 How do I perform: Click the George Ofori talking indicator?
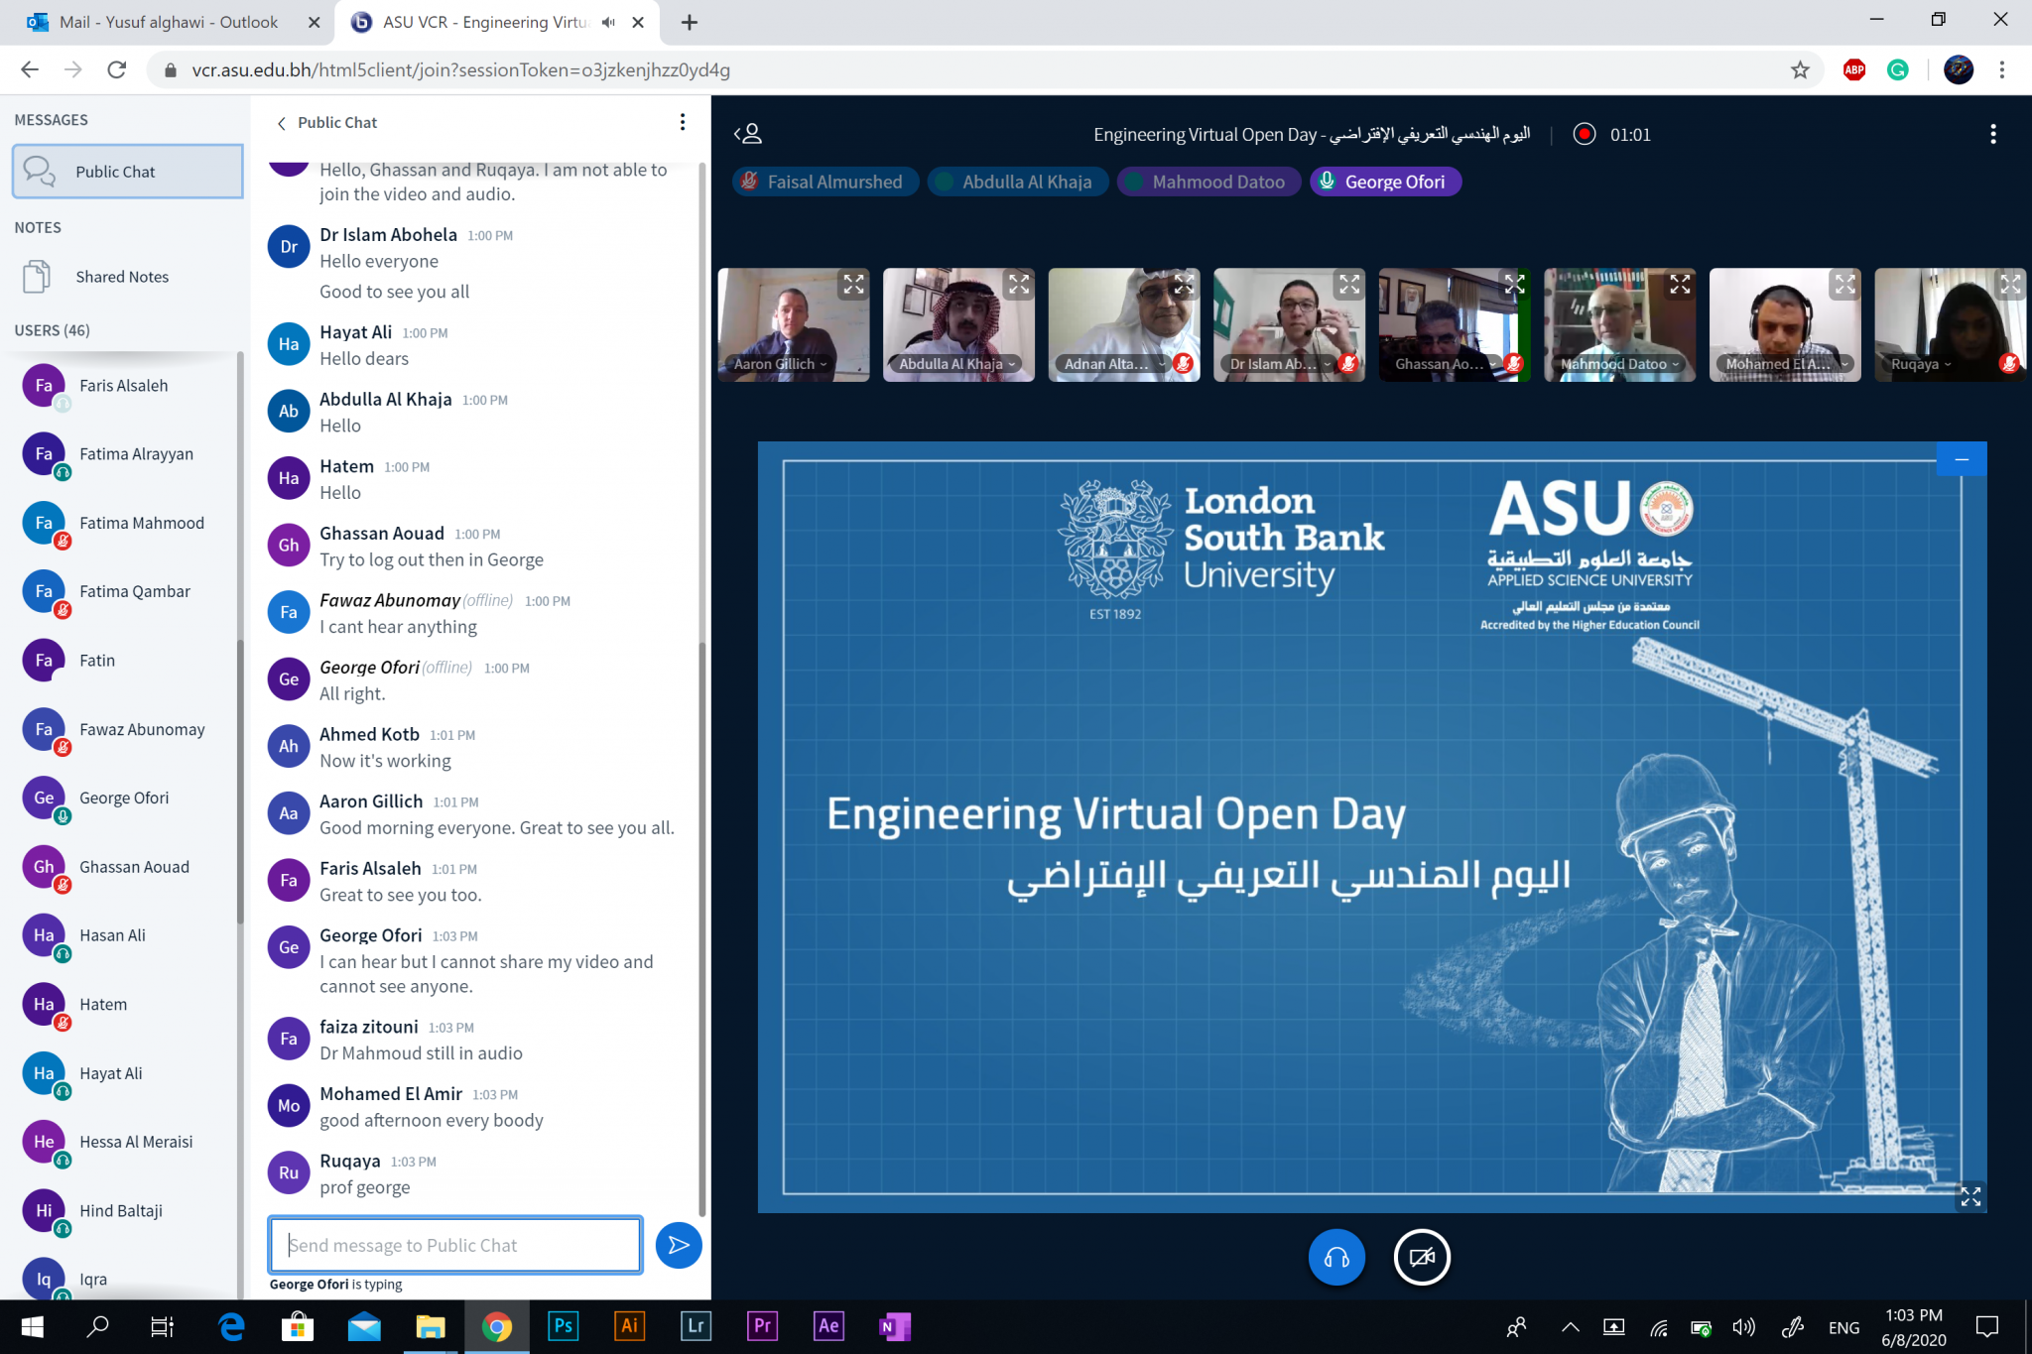tap(1385, 182)
